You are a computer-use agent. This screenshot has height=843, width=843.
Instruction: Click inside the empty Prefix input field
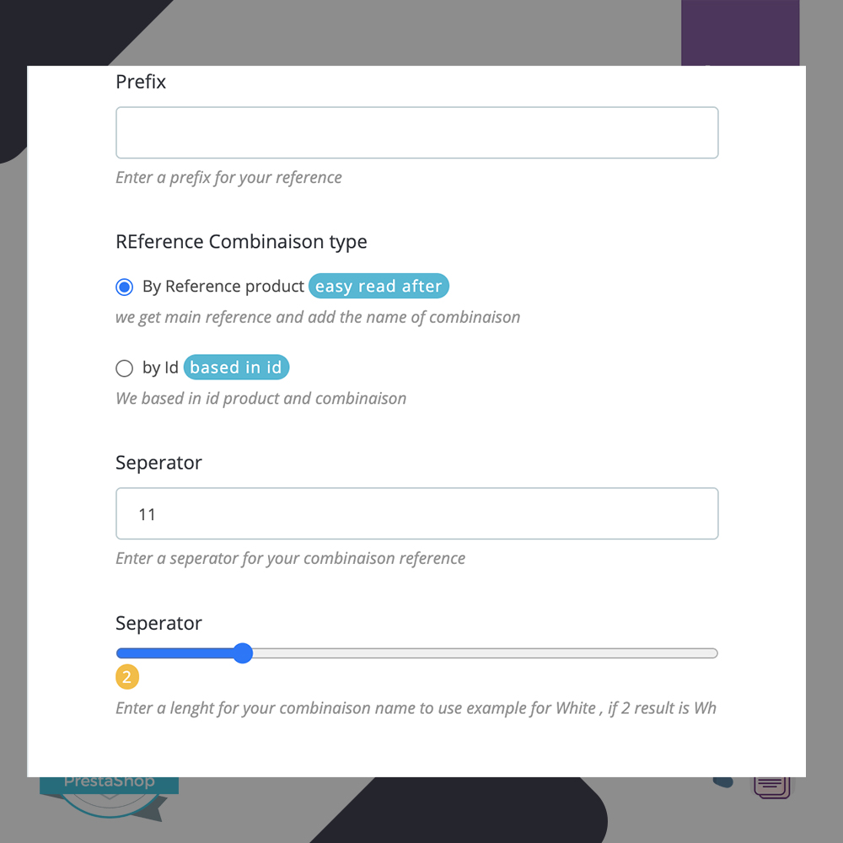(416, 132)
